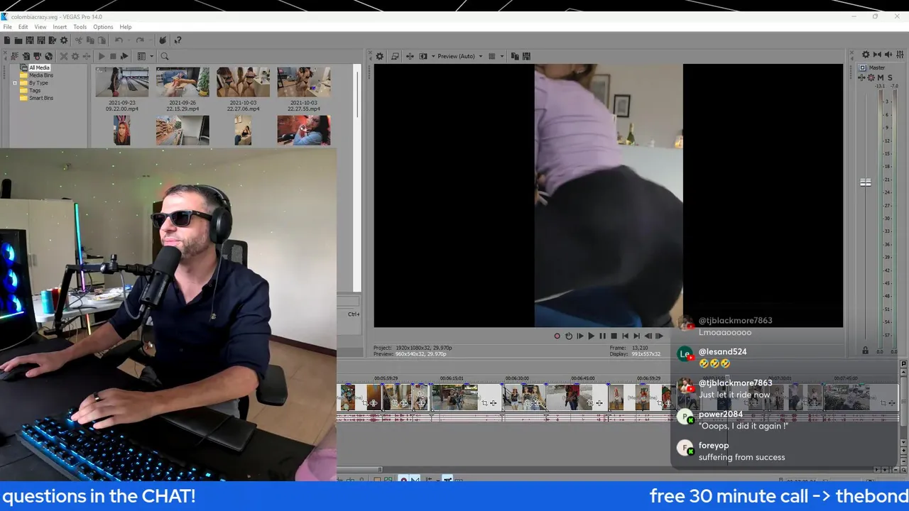Click the Save As toolbar icon
Screen dimensions: 909x511
[x=41, y=40]
